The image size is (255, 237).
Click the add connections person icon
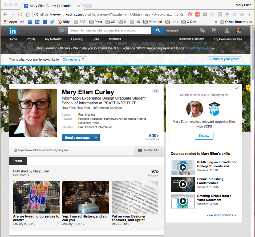226,30
